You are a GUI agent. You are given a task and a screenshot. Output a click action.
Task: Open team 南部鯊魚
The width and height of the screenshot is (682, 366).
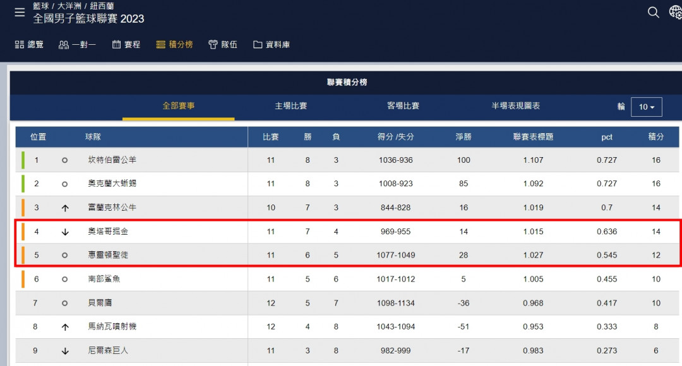[x=104, y=279]
